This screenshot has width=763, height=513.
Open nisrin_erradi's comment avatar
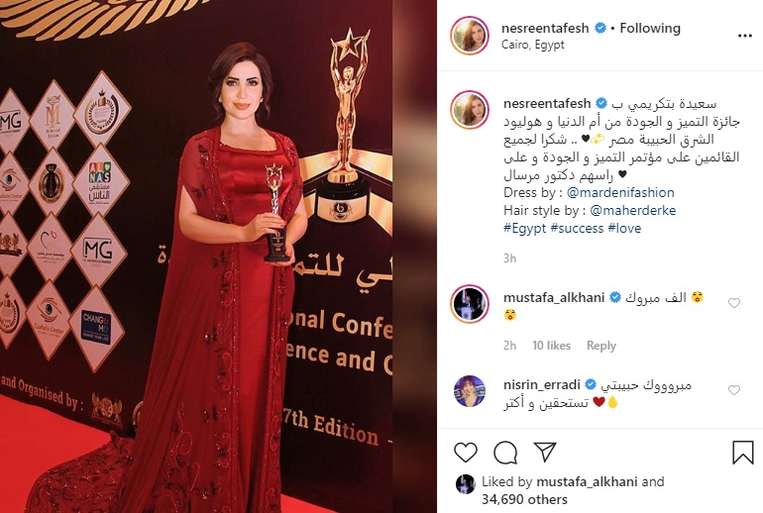[470, 391]
